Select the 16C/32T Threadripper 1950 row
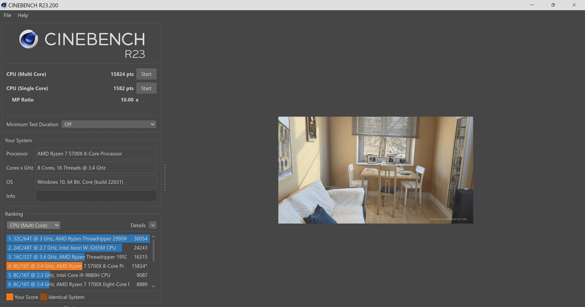Viewport: 585px width, 307px height. click(78, 257)
